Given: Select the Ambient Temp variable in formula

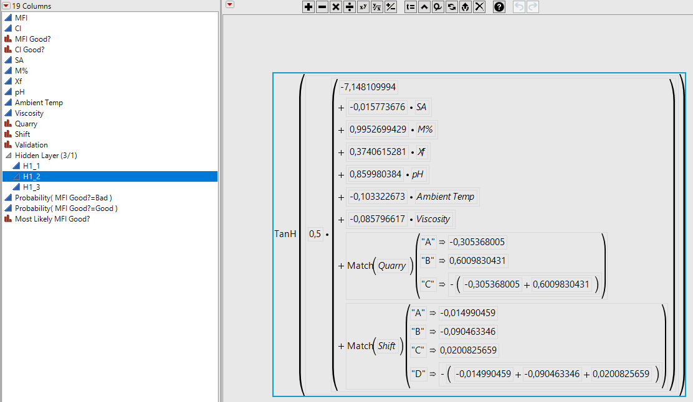Looking at the screenshot, I should click(x=445, y=197).
